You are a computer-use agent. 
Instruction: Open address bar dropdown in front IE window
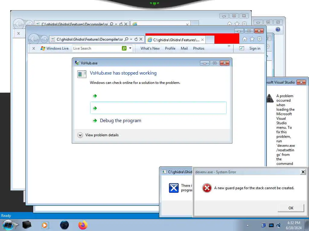pos(131,39)
